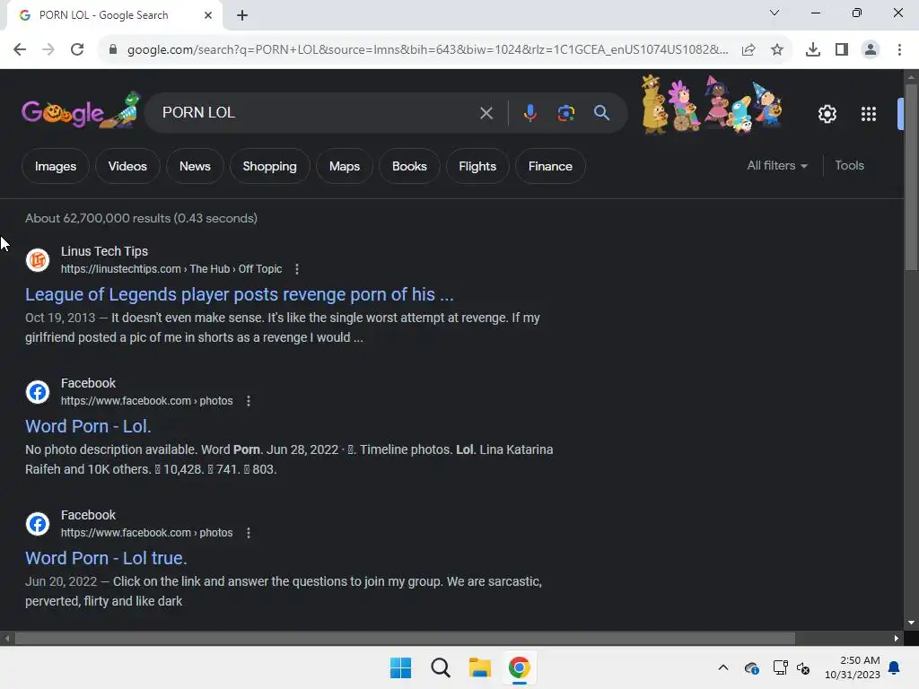Screen dimensions: 919x689
Task: Click the Facebook favicon of Word Porn - Lol true. result
Action: click(x=38, y=523)
